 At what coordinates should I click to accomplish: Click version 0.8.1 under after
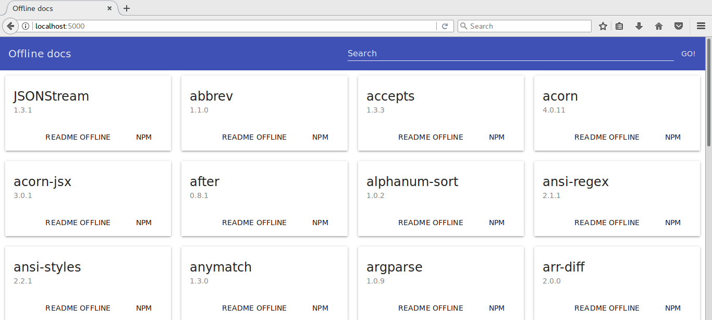[199, 195]
